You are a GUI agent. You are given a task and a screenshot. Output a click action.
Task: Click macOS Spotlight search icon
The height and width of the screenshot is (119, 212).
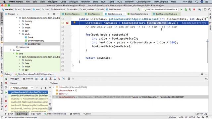(196, 2)
